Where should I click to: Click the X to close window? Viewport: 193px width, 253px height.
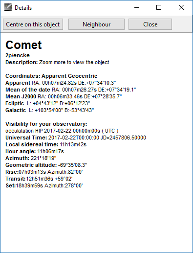181,7
